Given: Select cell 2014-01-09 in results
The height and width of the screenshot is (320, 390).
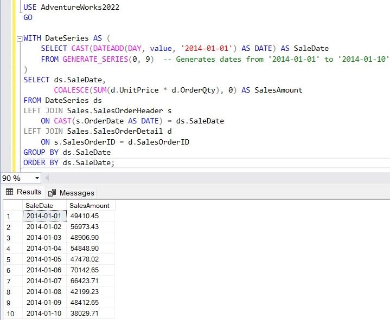Looking at the screenshot, I should click(44, 302).
